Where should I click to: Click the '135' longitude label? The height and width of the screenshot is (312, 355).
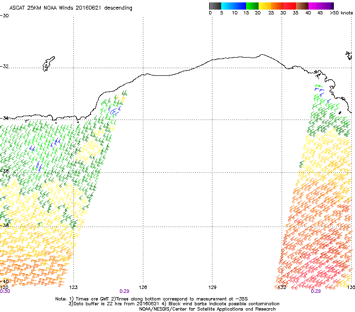(x=351, y=288)
